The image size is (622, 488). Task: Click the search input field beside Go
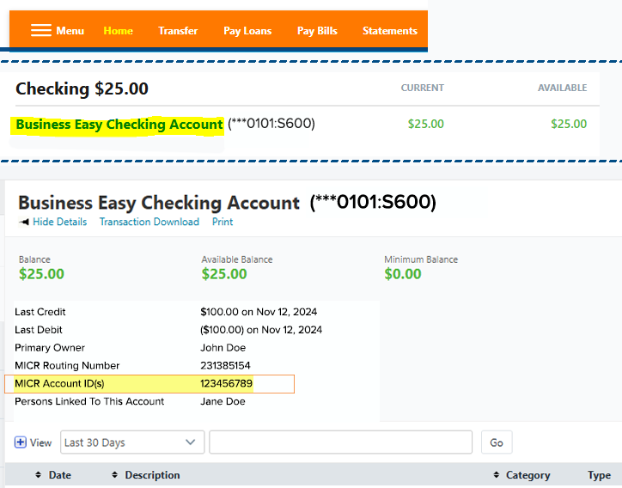341,442
